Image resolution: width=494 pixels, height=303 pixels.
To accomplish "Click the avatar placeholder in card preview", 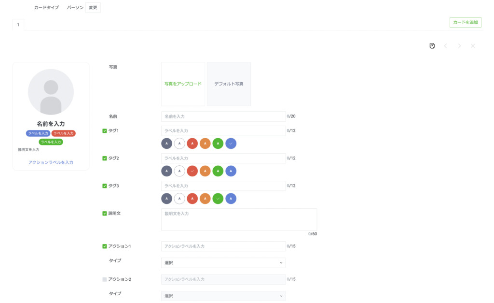I will point(51,92).
